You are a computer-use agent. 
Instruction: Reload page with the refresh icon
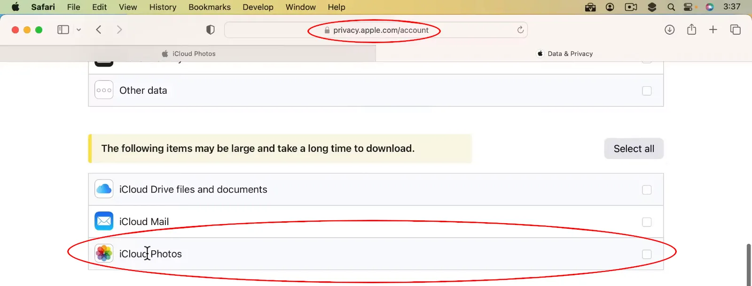click(x=520, y=30)
